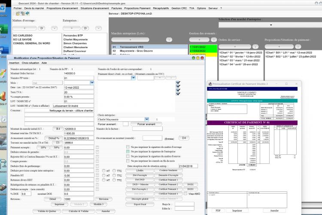Click the Reçu le date field

point(185,204)
